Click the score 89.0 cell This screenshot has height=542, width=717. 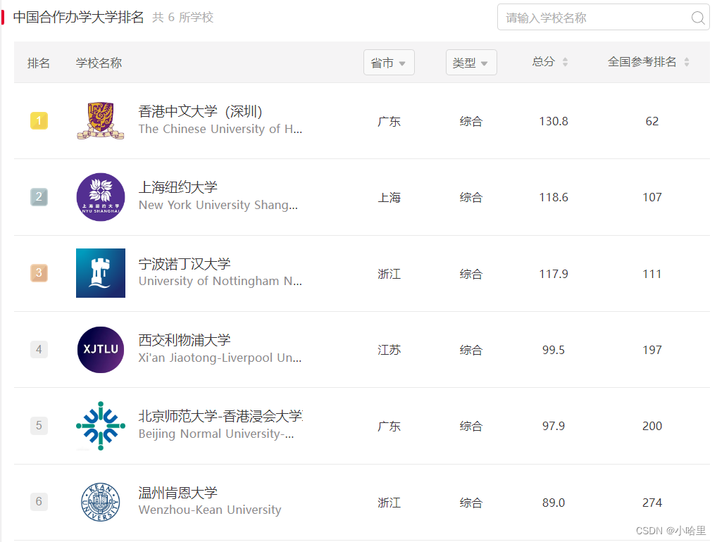(554, 503)
